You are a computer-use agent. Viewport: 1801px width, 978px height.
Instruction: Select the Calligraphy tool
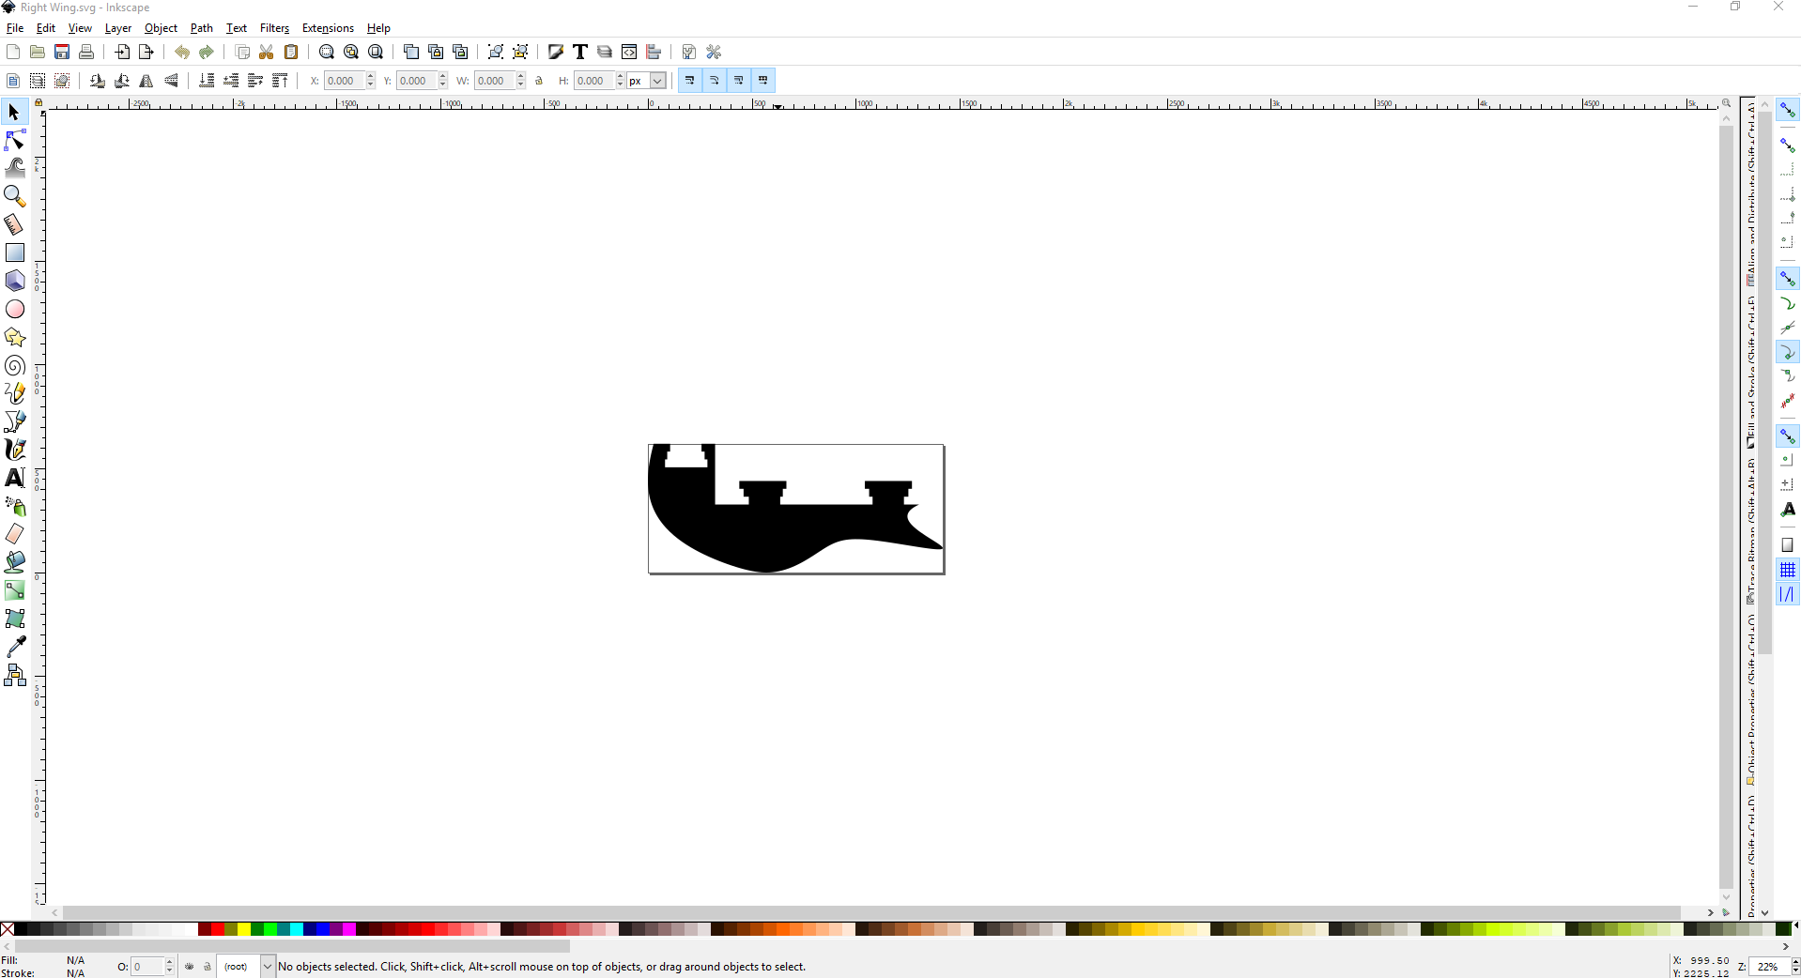(15, 451)
